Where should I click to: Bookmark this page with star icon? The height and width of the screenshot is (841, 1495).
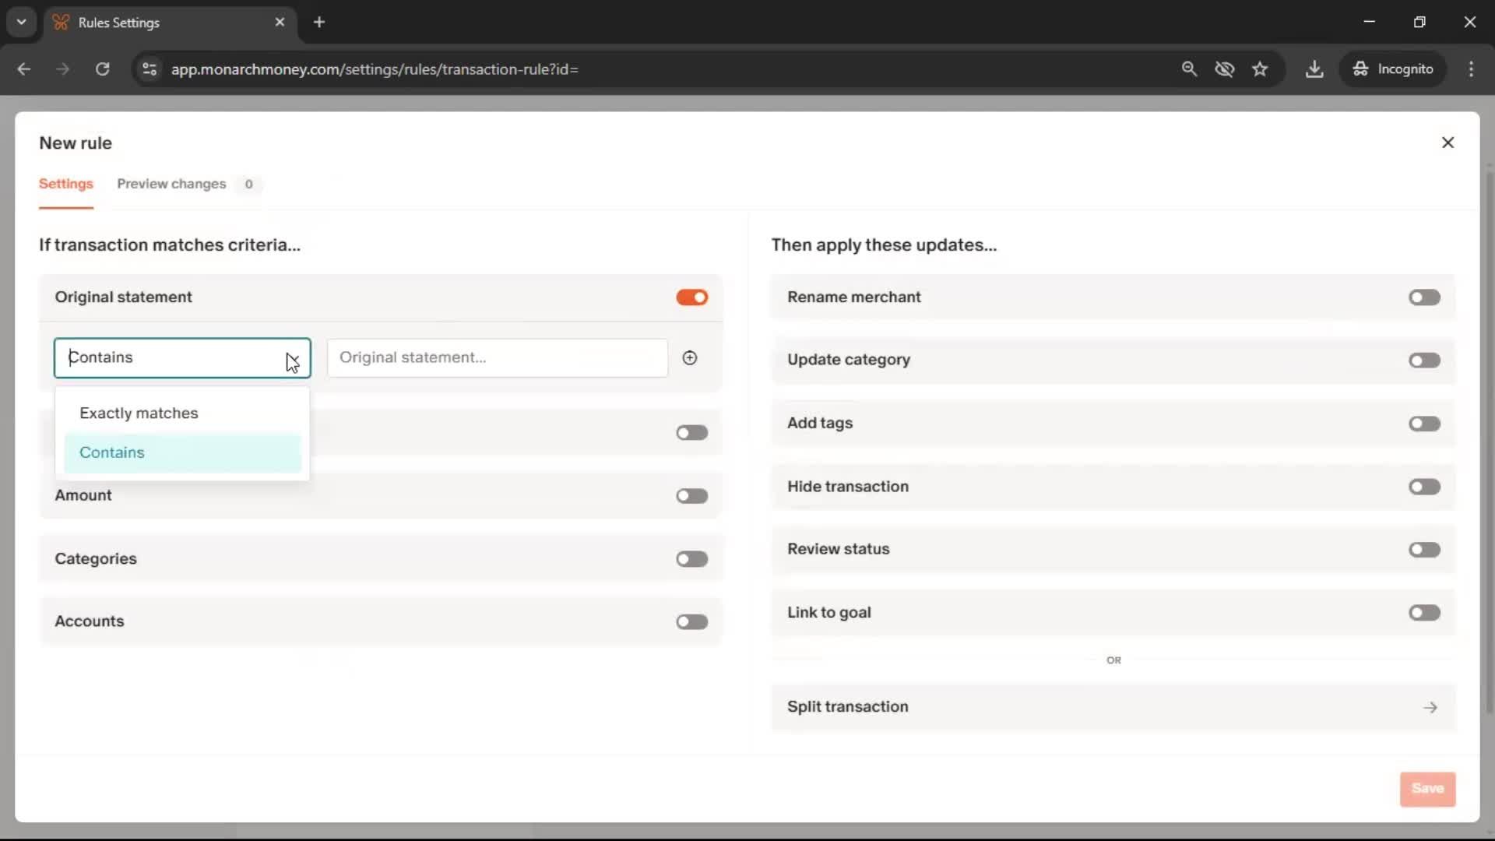[x=1260, y=69]
